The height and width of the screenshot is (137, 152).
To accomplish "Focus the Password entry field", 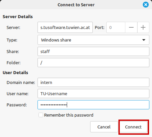I will (x=93, y=105).
